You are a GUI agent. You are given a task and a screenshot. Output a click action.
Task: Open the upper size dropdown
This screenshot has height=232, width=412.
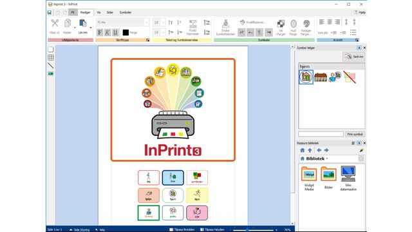[163, 23]
